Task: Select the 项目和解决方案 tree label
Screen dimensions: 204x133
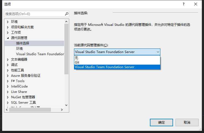Action: click(22, 27)
